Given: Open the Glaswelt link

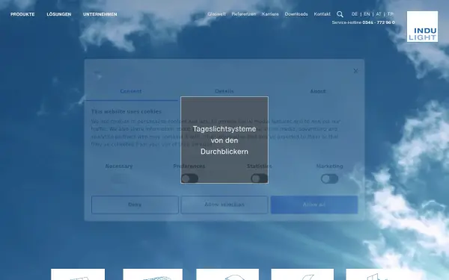Looking at the screenshot, I should tap(216, 14).
